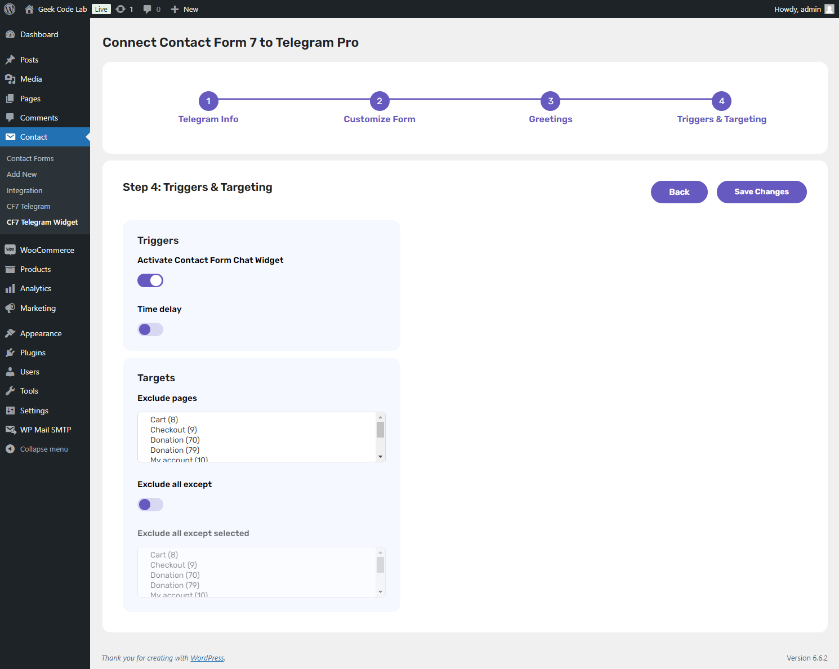839x669 pixels.
Task: Click the Analytics bar chart icon
Action: point(10,288)
